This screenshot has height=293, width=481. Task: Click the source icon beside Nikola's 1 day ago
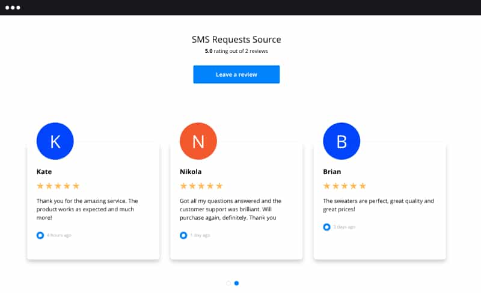point(183,235)
